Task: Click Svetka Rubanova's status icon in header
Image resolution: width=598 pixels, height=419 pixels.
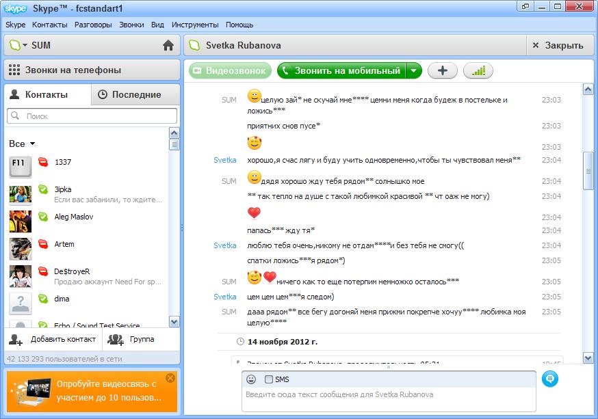Action: 194,45
